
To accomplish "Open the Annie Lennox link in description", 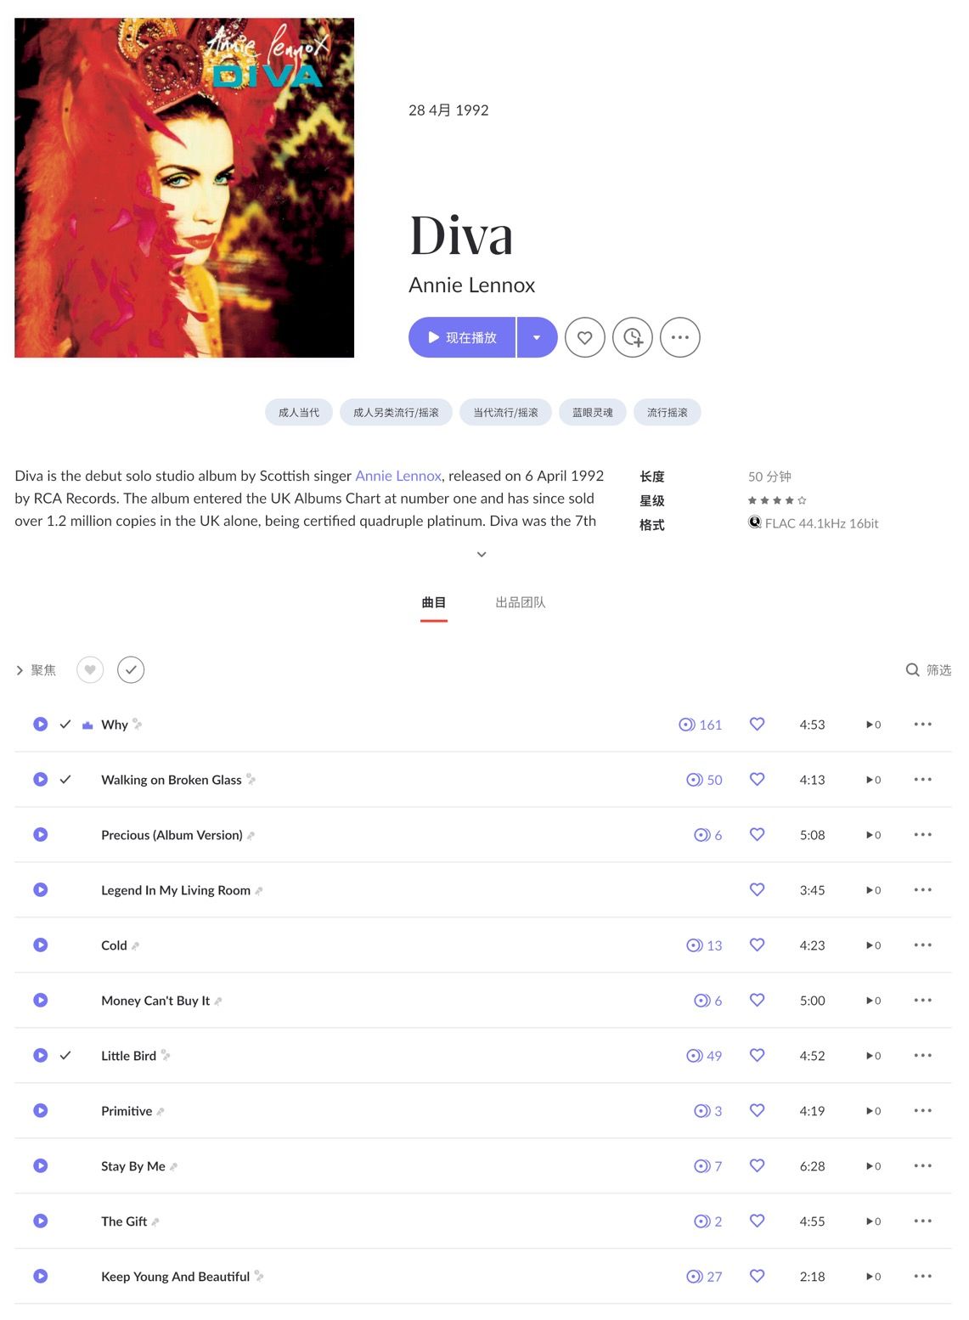I will 398,476.
